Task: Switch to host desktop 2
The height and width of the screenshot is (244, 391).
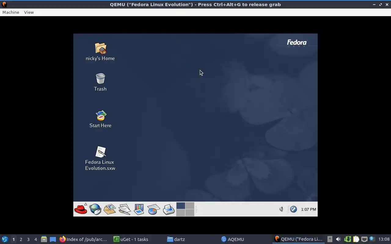Action: (21, 239)
